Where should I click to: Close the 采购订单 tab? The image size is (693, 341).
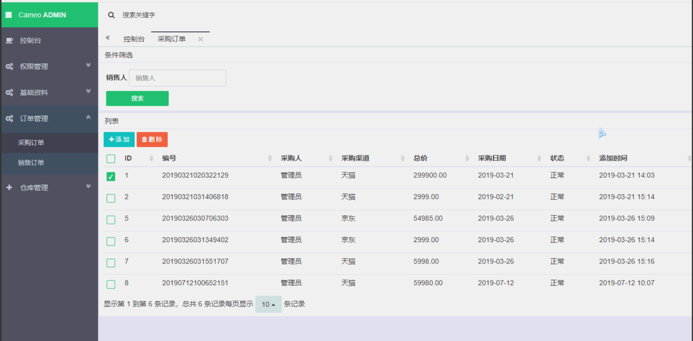coord(200,39)
